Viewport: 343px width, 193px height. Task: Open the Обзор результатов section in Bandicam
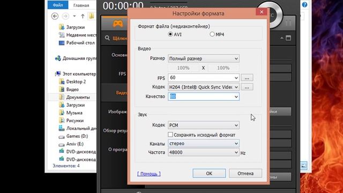coord(115,131)
